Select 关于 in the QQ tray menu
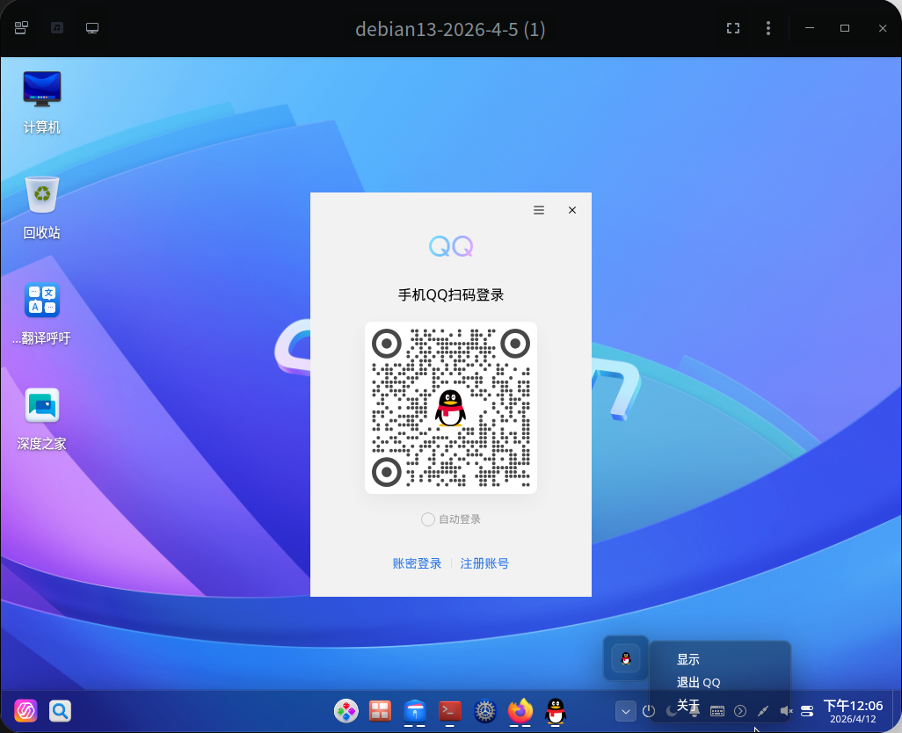This screenshot has height=733, width=902. click(x=688, y=705)
